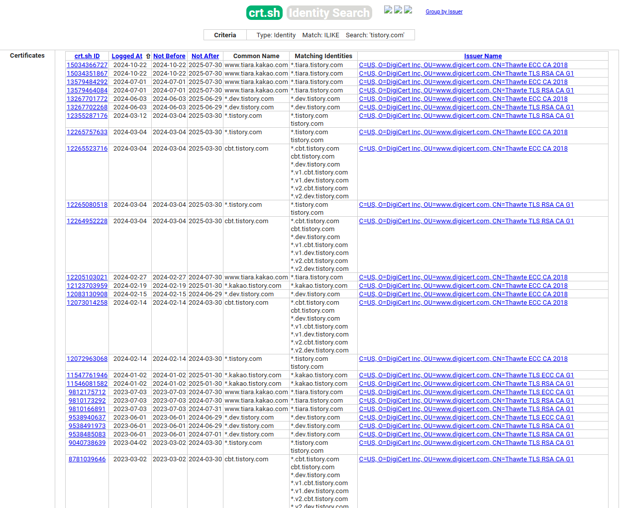
Task: Open certificate ID 12072963068
Action: coord(87,359)
